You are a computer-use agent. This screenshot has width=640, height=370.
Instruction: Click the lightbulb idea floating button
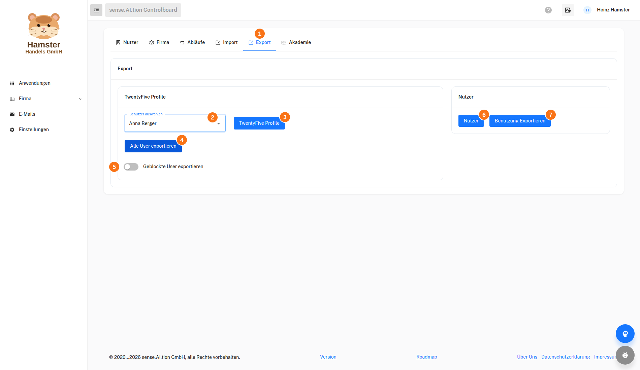(625, 334)
